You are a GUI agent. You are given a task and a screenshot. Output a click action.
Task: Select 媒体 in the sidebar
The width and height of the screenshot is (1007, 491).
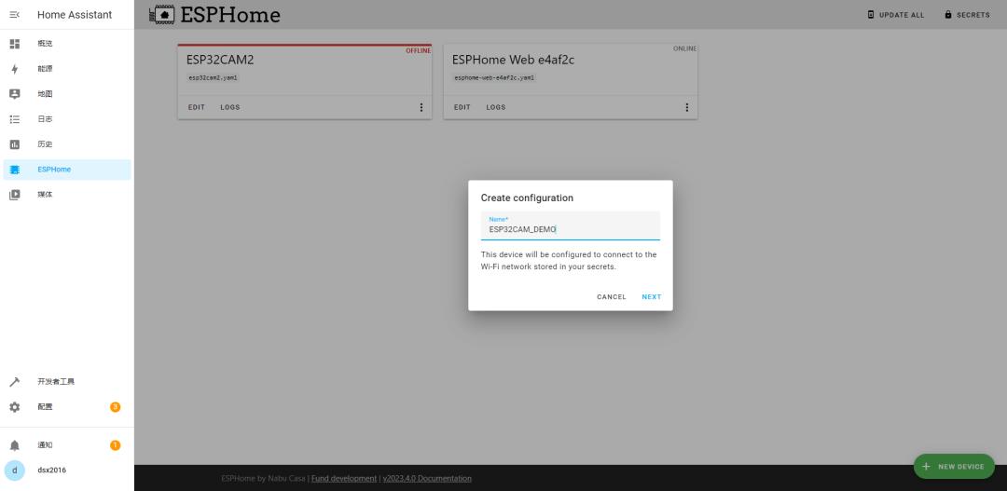tap(45, 195)
